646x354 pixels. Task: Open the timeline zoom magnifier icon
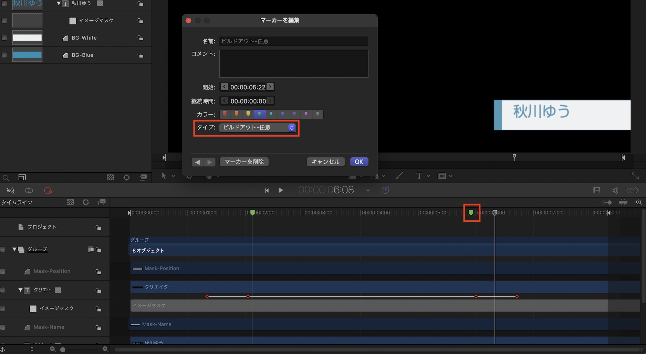[639, 202]
